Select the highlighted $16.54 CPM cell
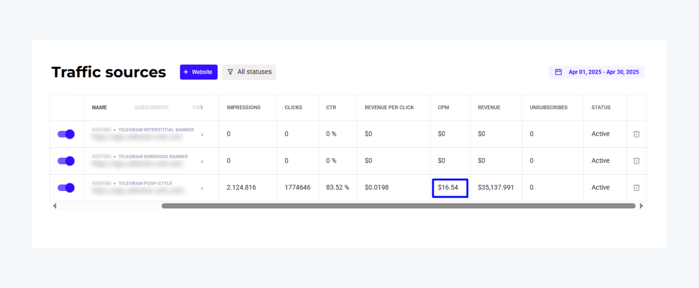The height and width of the screenshot is (288, 699). point(449,188)
